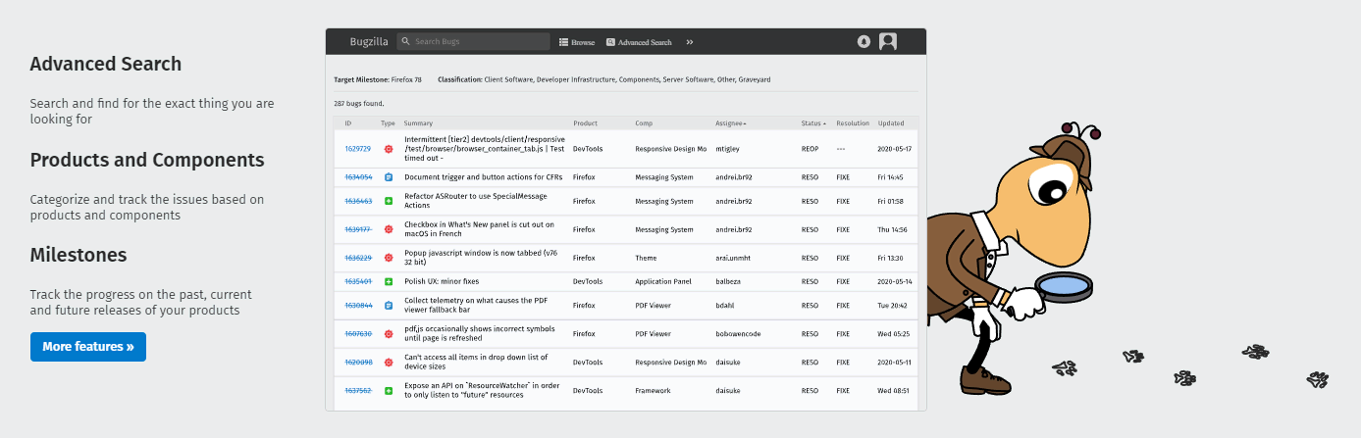Open the user account avatar menu

888,42
